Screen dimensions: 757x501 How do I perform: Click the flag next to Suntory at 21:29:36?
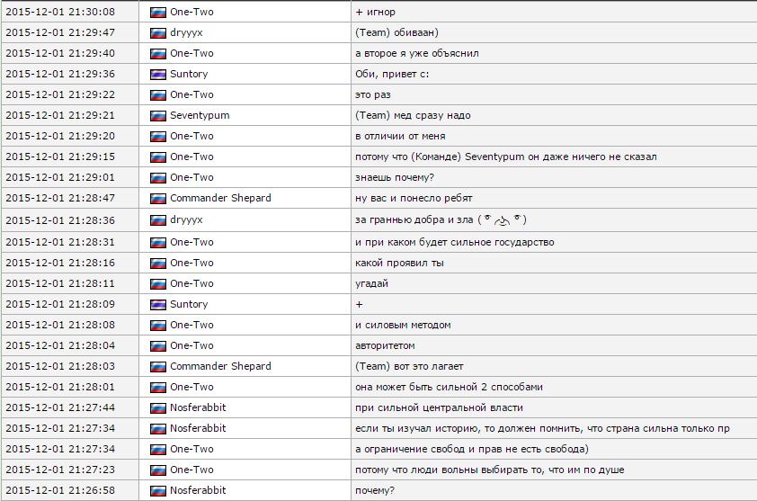pos(158,74)
